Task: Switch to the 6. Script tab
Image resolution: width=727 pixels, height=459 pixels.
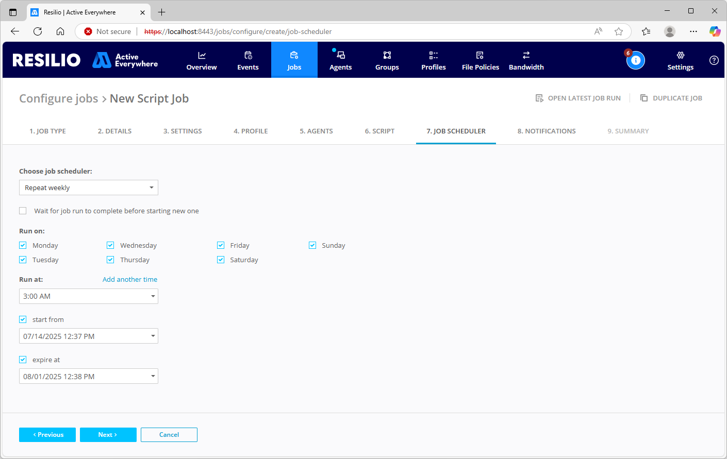Action: click(379, 131)
